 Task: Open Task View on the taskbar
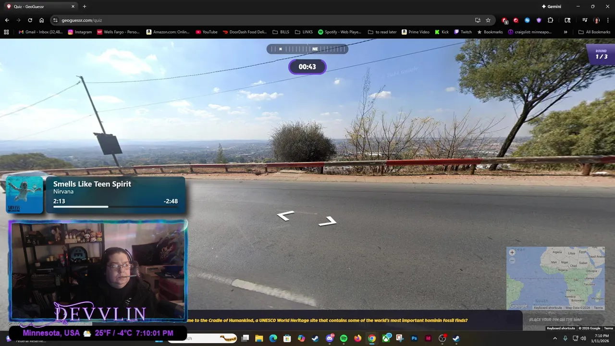[x=245, y=338]
